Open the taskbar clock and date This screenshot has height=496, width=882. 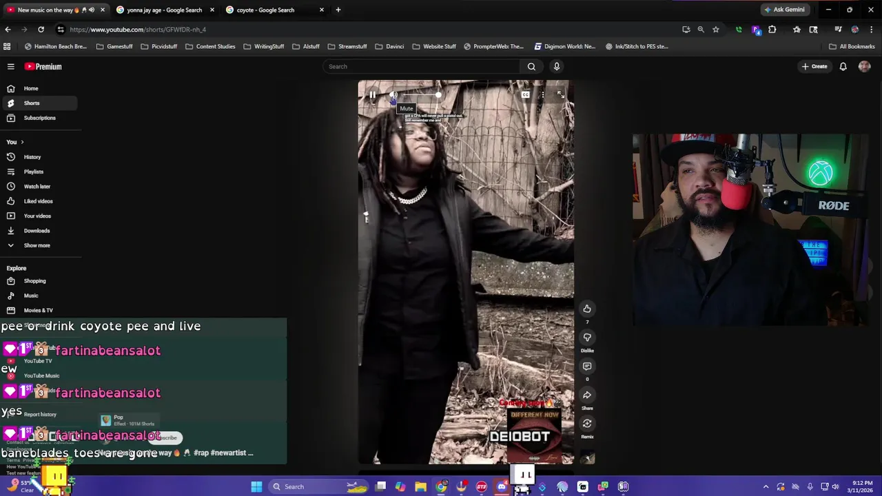[x=862, y=487]
